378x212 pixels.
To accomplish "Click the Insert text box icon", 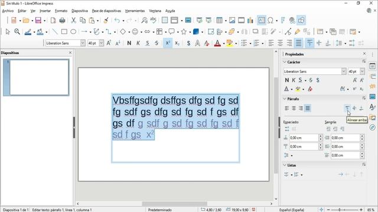I will click(262, 21).
